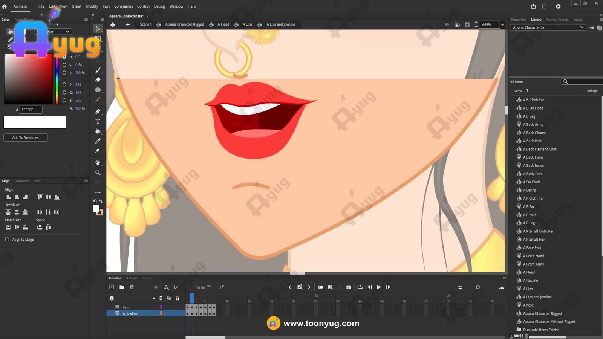Click the Insert Keyframe button in timeline

[x=300, y=287]
